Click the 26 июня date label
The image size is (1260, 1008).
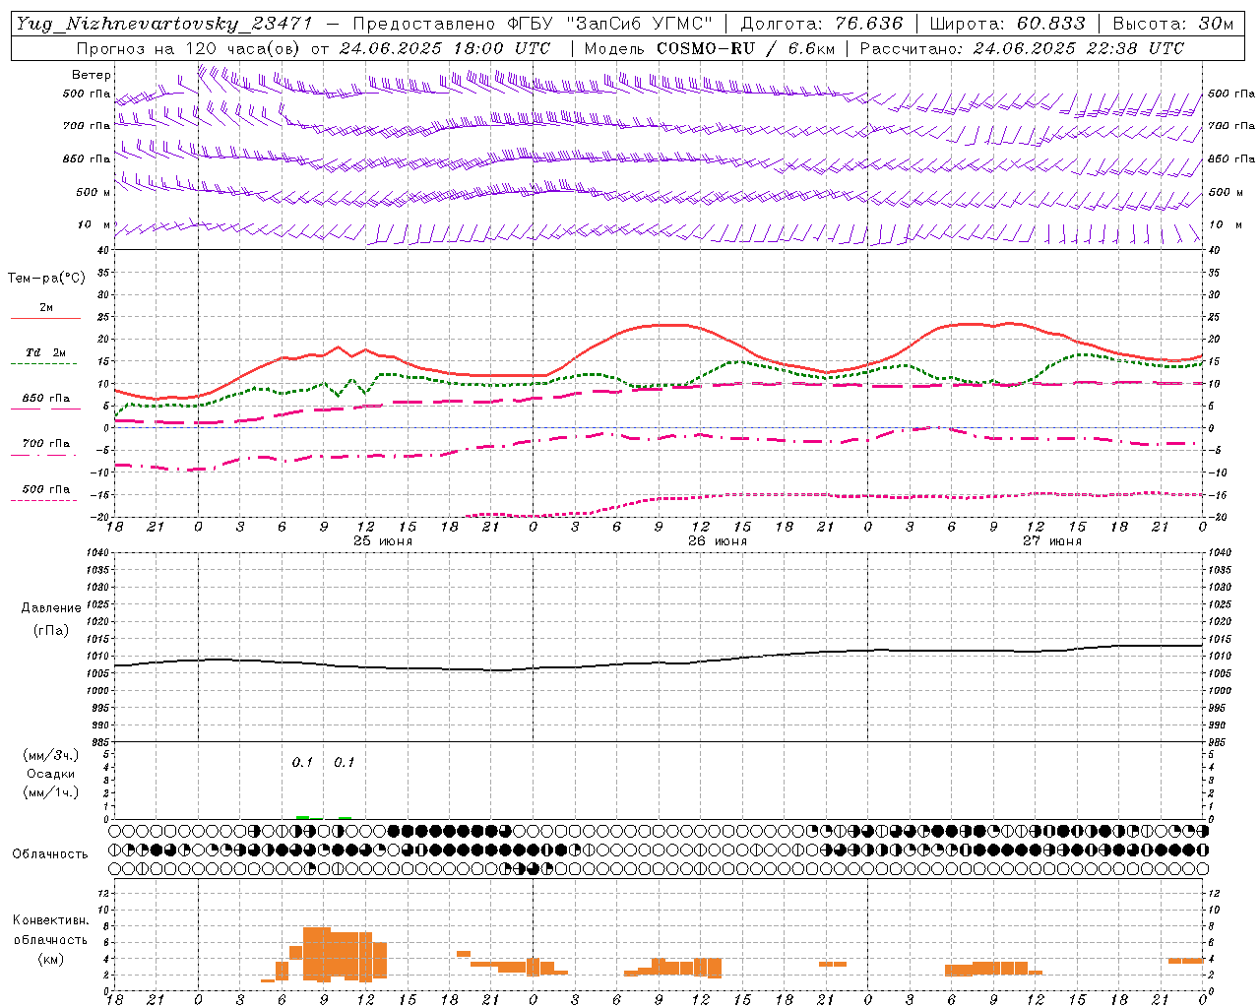click(718, 541)
